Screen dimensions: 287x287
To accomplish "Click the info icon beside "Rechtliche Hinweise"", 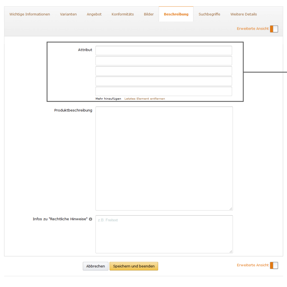I will pos(91,219).
